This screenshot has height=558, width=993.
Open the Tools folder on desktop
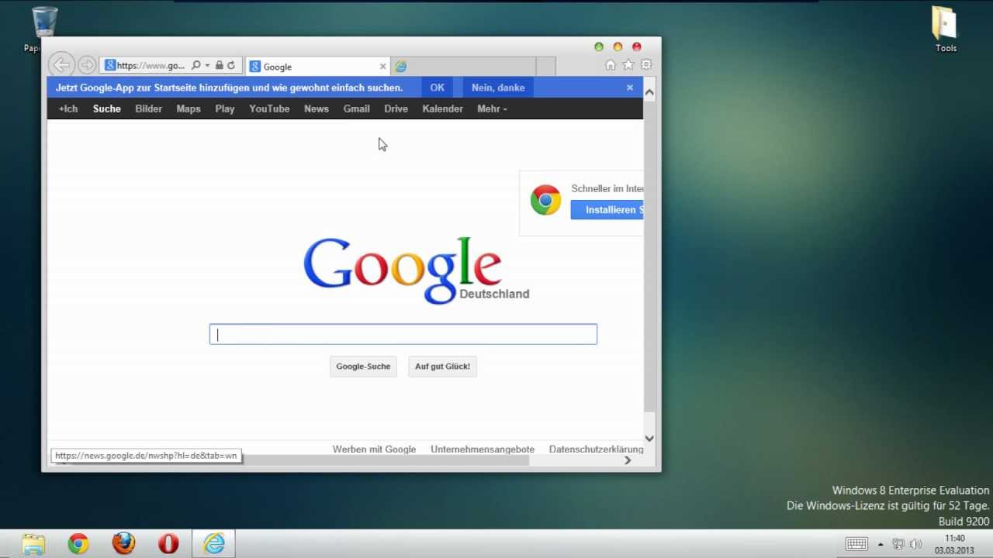[x=946, y=29]
